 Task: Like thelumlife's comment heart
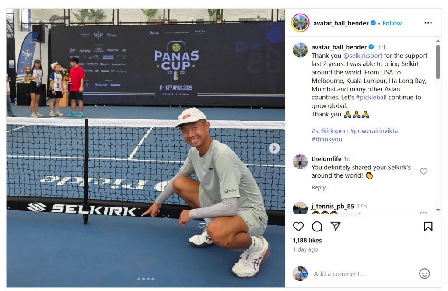pos(423,172)
